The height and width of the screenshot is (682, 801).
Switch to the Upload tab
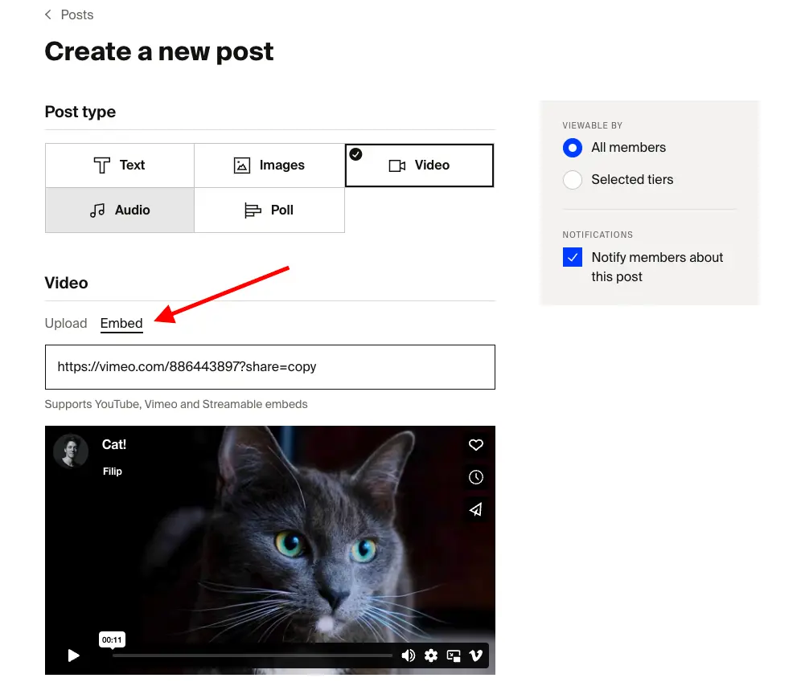click(66, 323)
